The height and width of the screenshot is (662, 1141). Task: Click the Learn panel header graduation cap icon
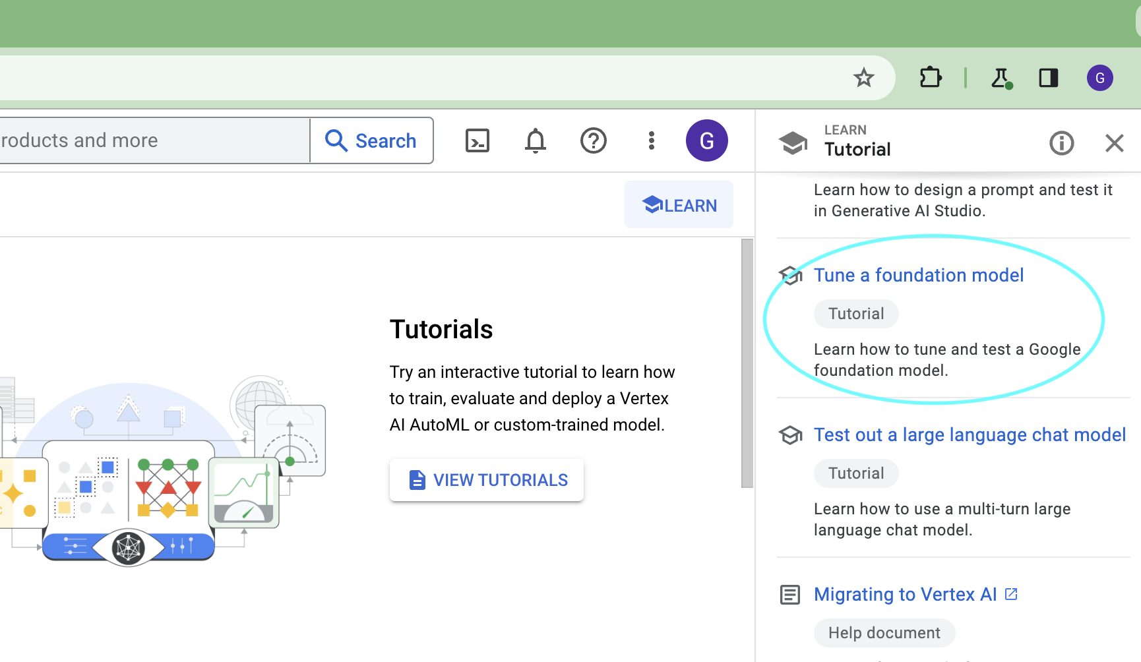pos(793,142)
